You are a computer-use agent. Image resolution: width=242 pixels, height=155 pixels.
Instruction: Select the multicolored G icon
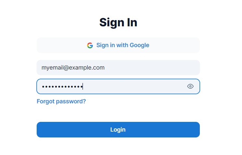point(90,45)
